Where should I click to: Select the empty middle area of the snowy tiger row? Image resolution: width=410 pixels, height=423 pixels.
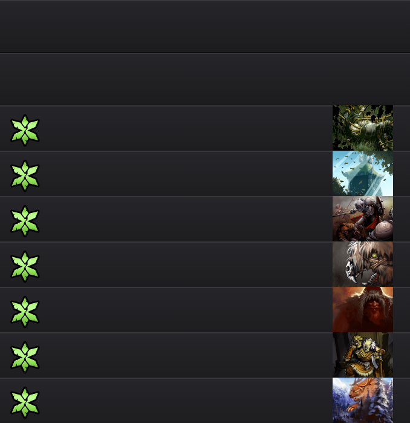point(186,401)
